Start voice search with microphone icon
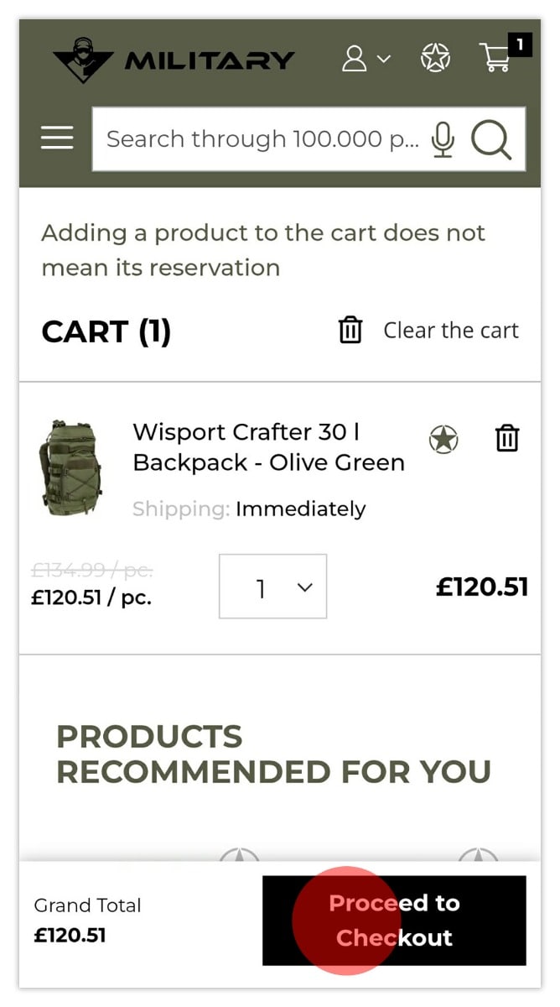The image size is (560, 1007). [443, 139]
